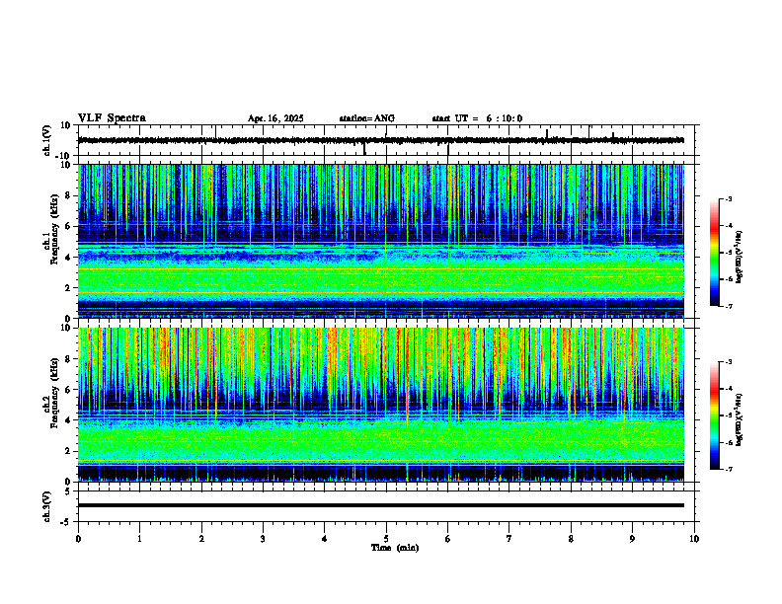Click the "4" kHz tick on ch.2 spectrogram
Screen dimensions: 782x604
click(x=68, y=420)
